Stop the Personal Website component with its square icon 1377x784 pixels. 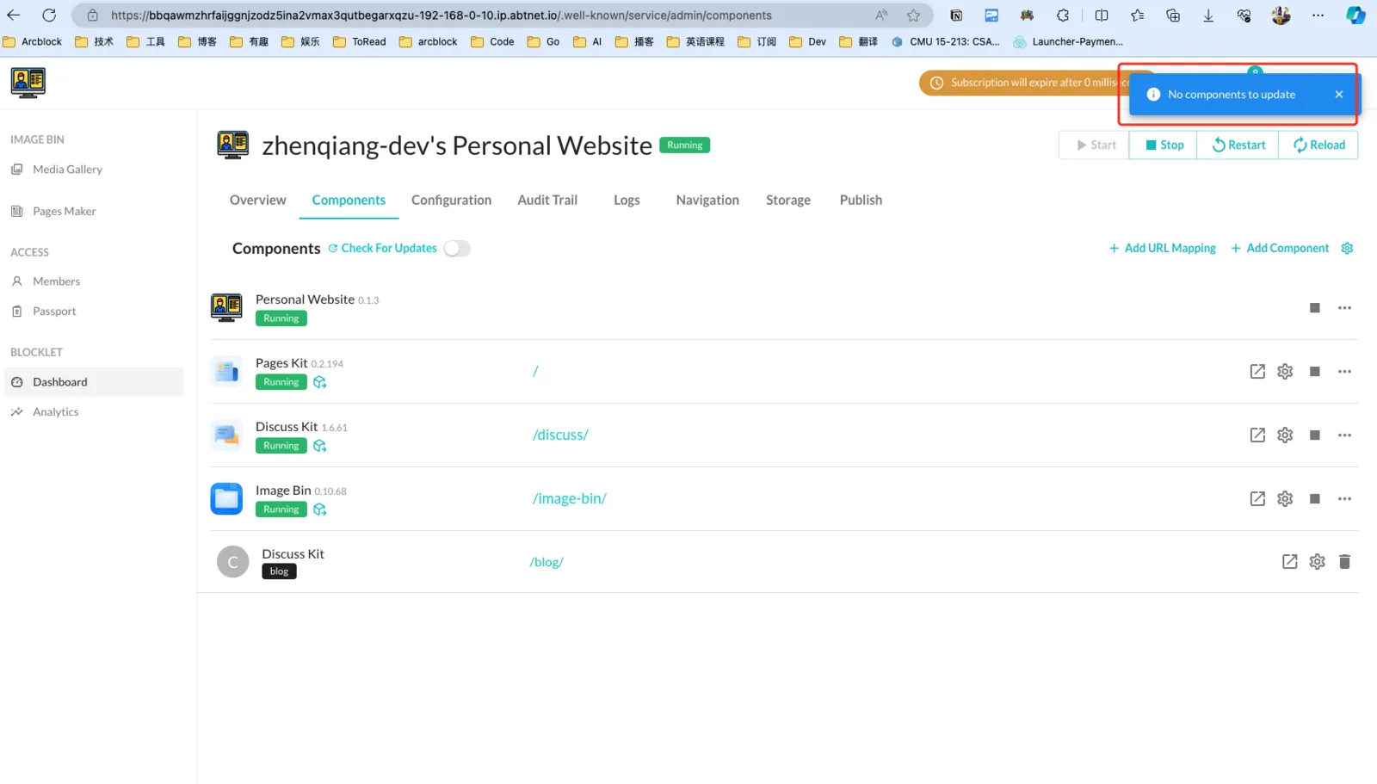click(1314, 308)
